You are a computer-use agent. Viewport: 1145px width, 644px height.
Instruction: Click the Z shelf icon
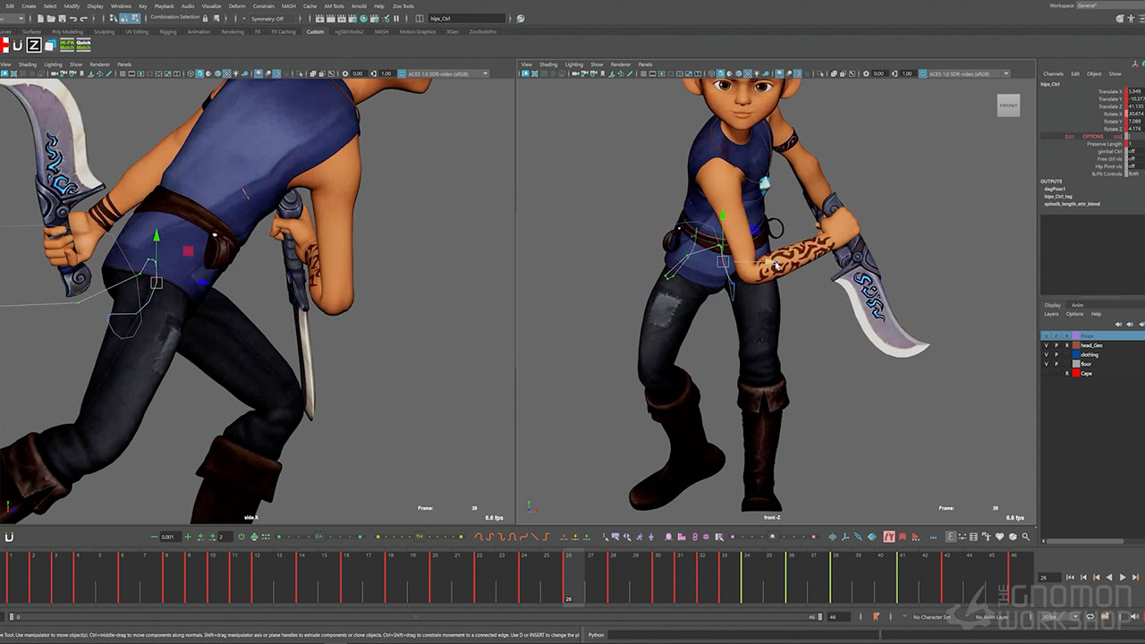point(33,45)
